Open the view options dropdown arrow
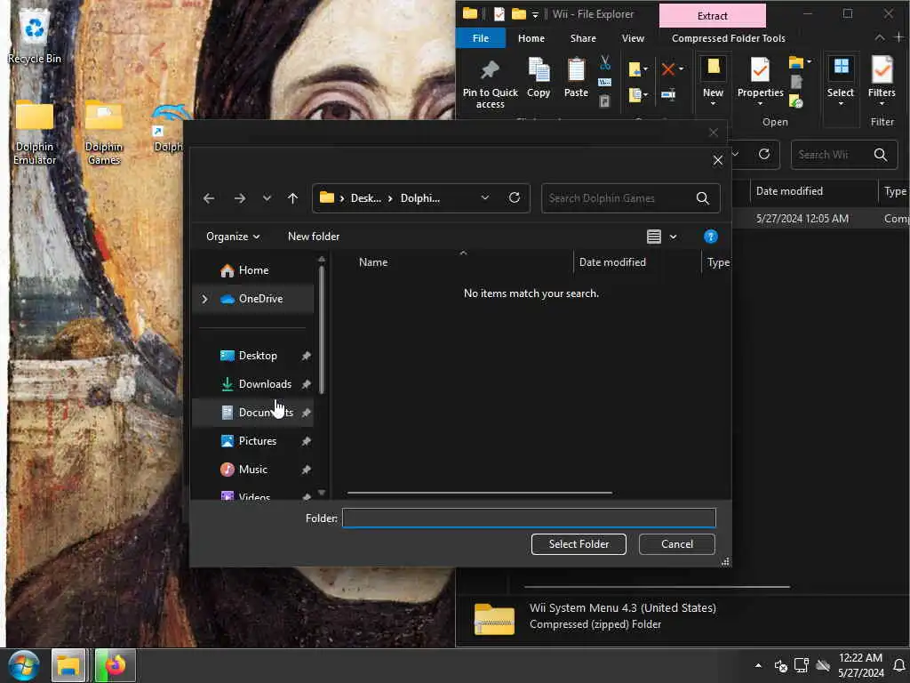The image size is (910, 683). [673, 237]
